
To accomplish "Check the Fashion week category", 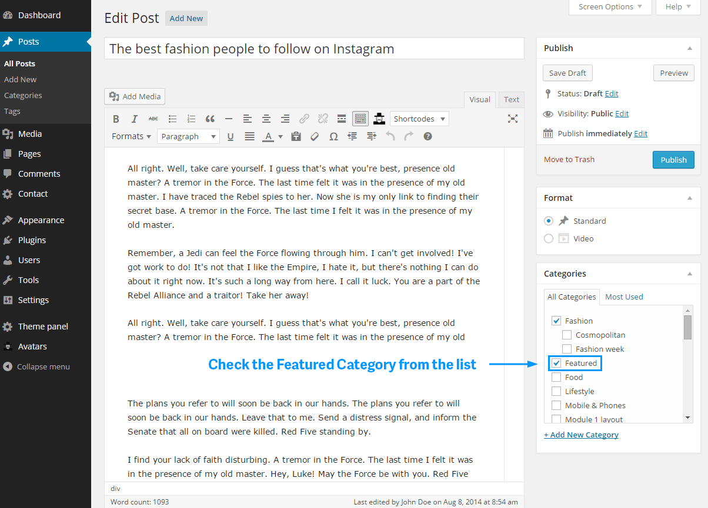I will coord(567,349).
